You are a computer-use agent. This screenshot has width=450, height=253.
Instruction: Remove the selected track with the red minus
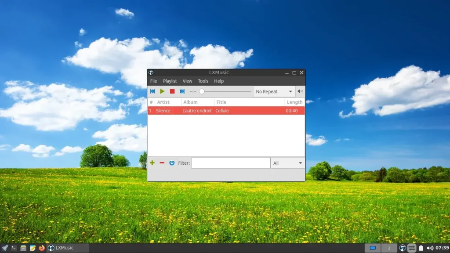tap(162, 163)
